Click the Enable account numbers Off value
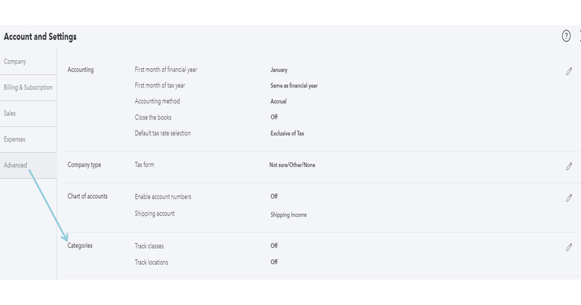Viewport: 581px width, 305px height. pos(274,197)
